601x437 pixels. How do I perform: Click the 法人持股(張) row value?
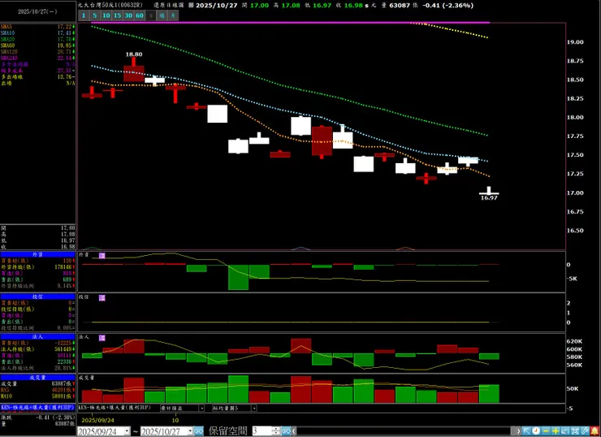[x=63, y=349]
